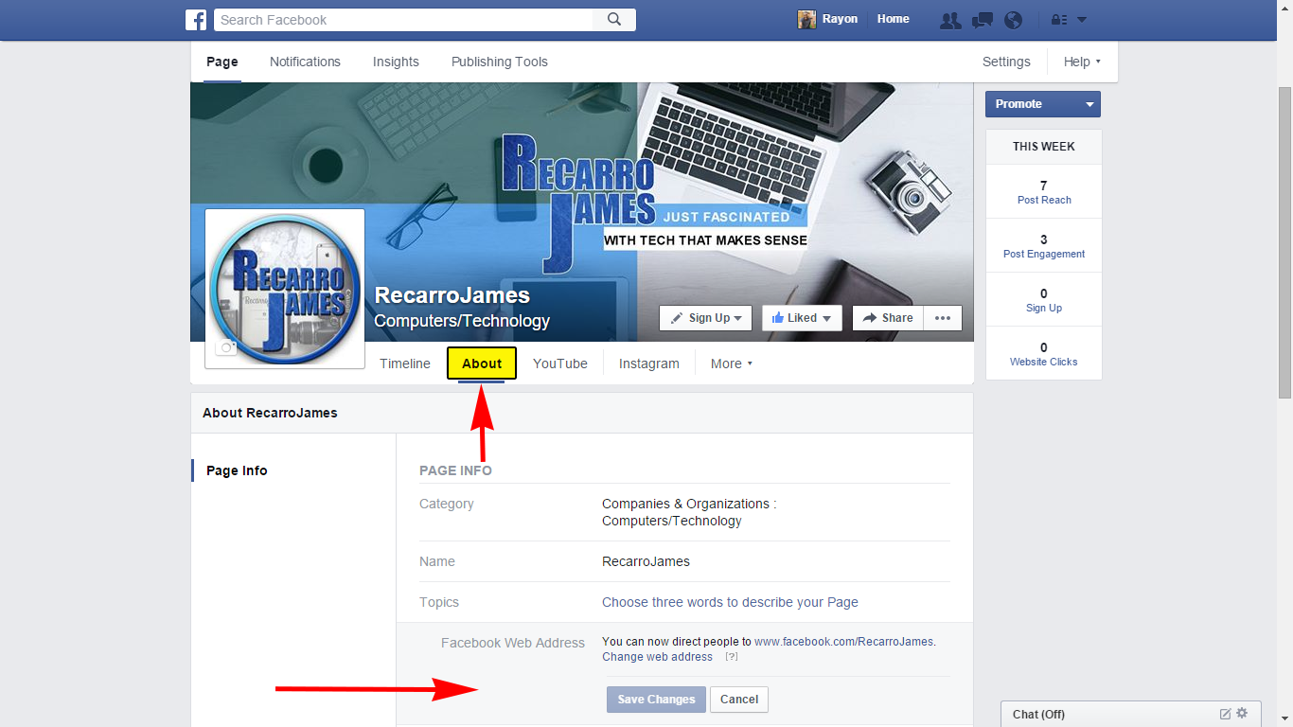Click in the Search Facebook field

coord(403,20)
